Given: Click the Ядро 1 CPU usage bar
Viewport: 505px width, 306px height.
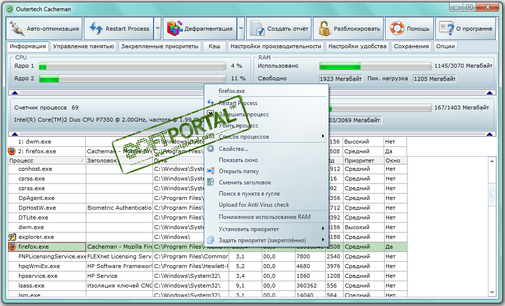Looking at the screenshot, I should pyautogui.click(x=133, y=66).
